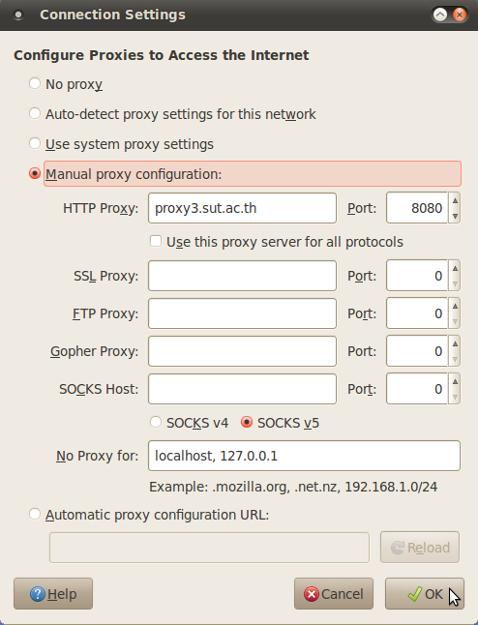The image size is (478, 625).
Task: Choose Auto-detect proxy settings for this network
Action: 35,113
